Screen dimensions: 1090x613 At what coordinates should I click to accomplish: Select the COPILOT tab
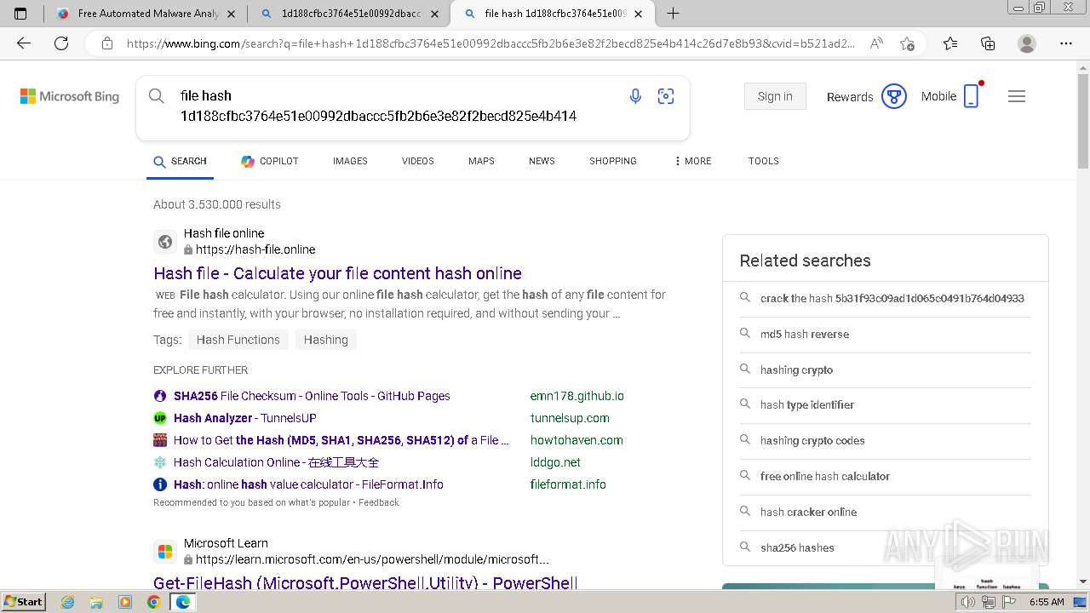pos(270,161)
